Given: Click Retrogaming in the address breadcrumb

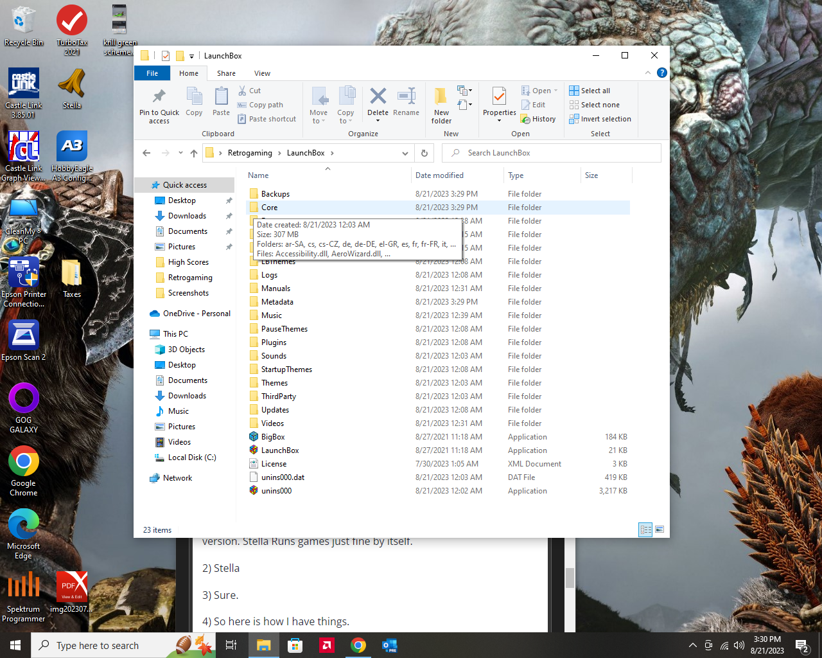Looking at the screenshot, I should pyautogui.click(x=250, y=153).
